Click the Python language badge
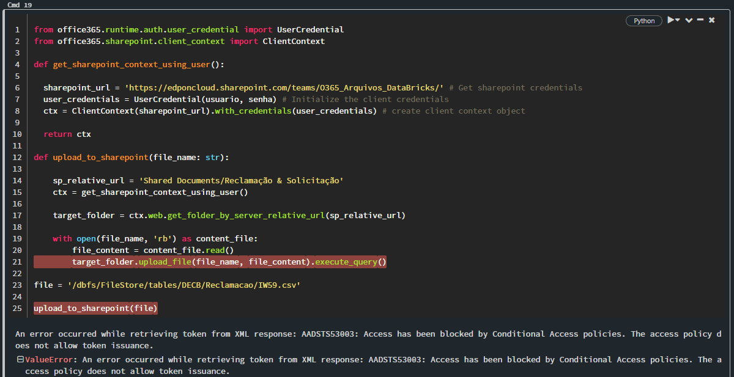The height and width of the screenshot is (377, 734). click(x=644, y=21)
